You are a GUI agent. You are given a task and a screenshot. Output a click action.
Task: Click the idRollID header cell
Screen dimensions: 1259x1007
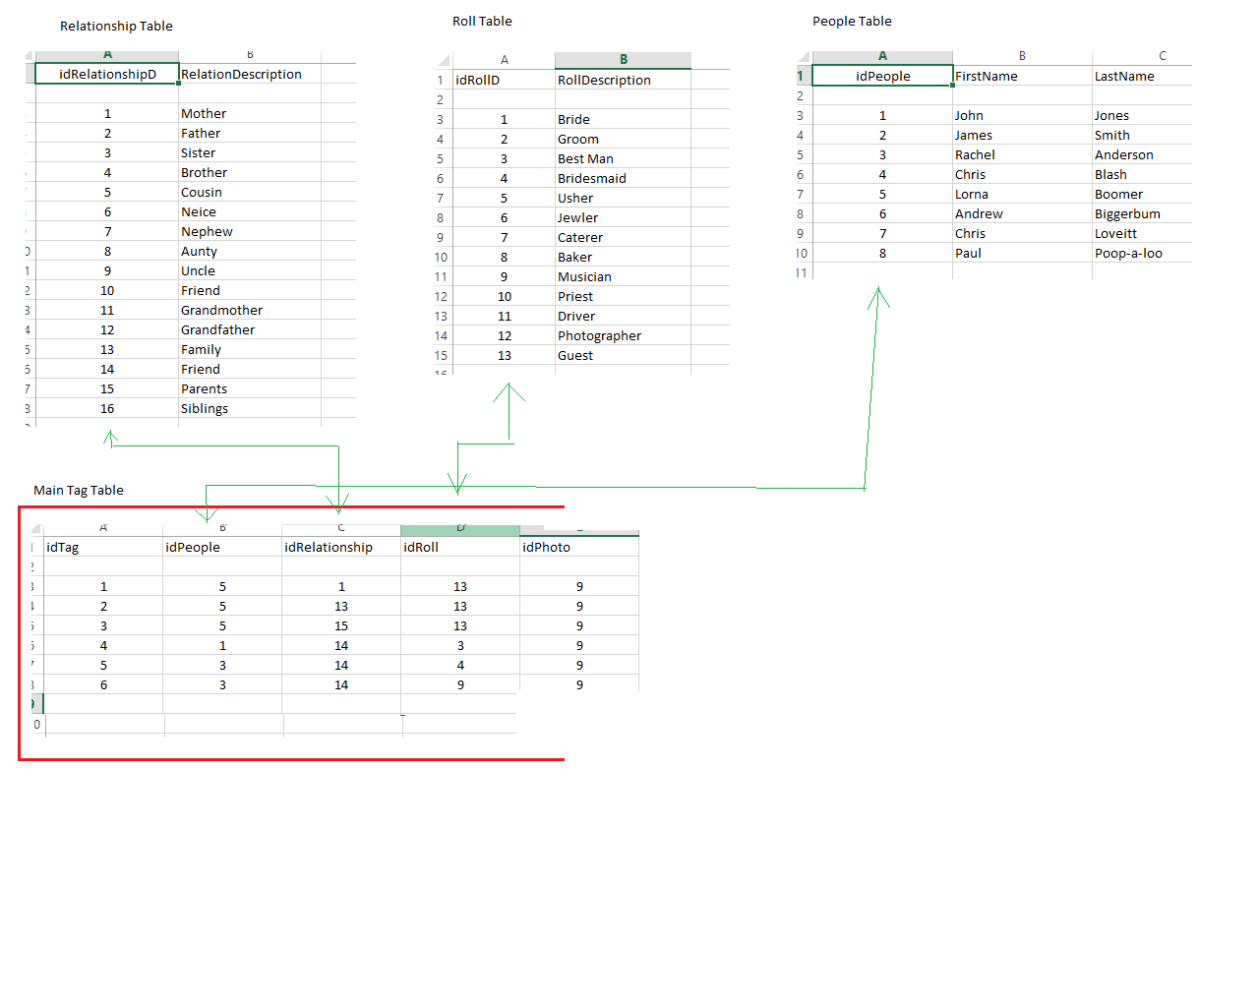[504, 80]
